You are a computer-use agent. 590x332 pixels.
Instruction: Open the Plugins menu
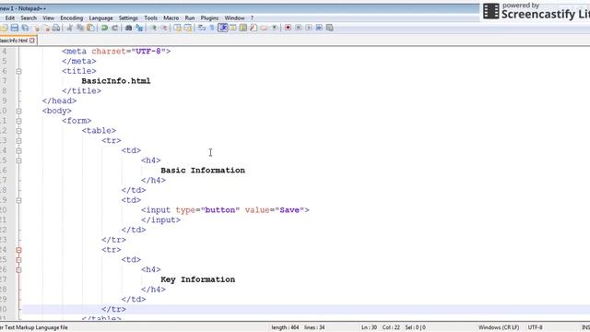[x=209, y=18]
